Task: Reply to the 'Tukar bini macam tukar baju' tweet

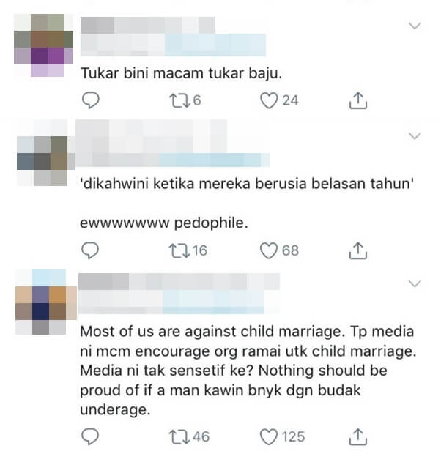Action: tap(91, 100)
